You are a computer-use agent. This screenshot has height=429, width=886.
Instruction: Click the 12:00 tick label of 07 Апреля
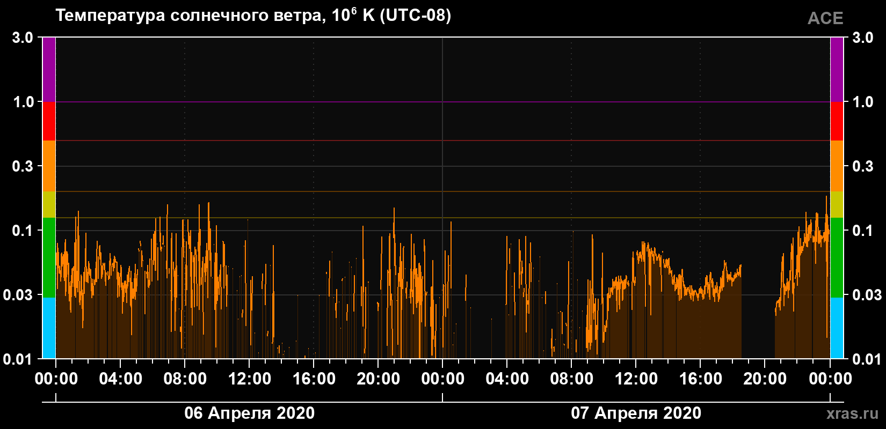[636, 379]
